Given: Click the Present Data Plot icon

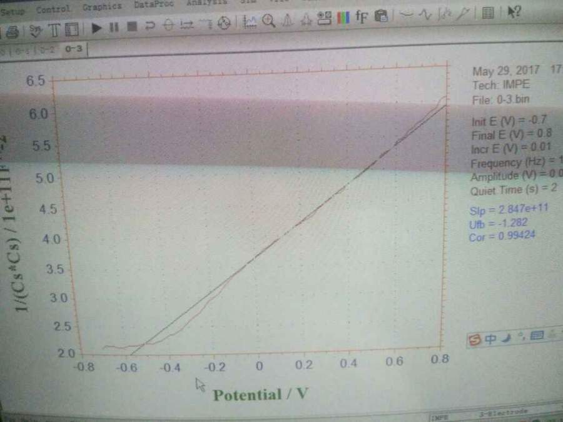Looking at the screenshot, I should click(x=250, y=23).
